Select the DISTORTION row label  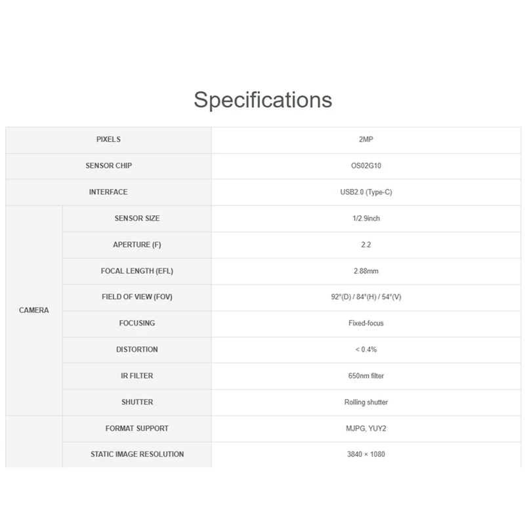136,350
